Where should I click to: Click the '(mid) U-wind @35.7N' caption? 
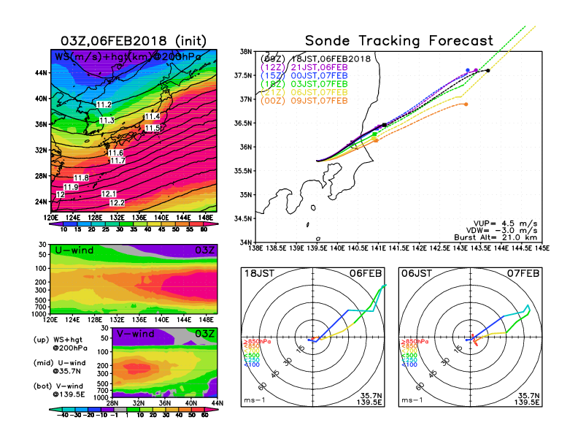(x=59, y=367)
